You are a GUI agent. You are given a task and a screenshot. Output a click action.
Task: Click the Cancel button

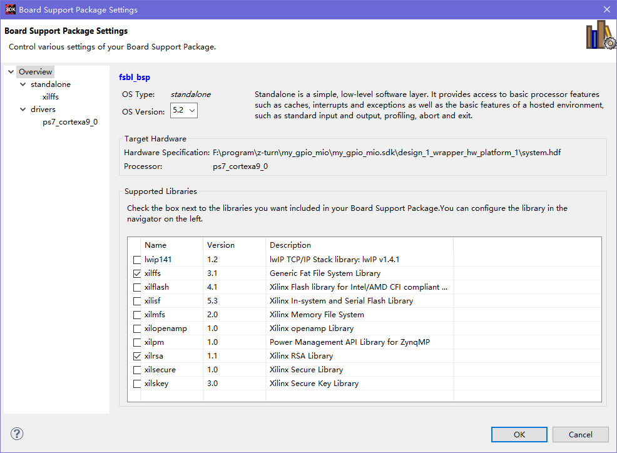tap(581, 434)
